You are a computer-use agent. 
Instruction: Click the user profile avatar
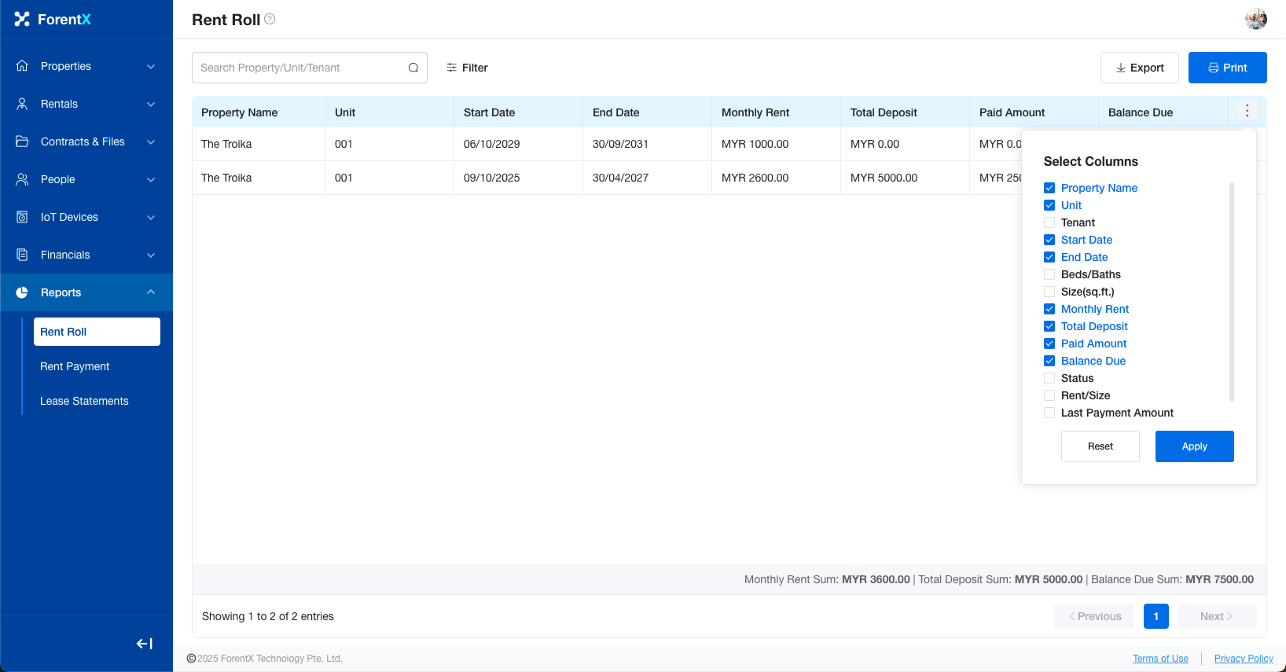click(x=1255, y=19)
